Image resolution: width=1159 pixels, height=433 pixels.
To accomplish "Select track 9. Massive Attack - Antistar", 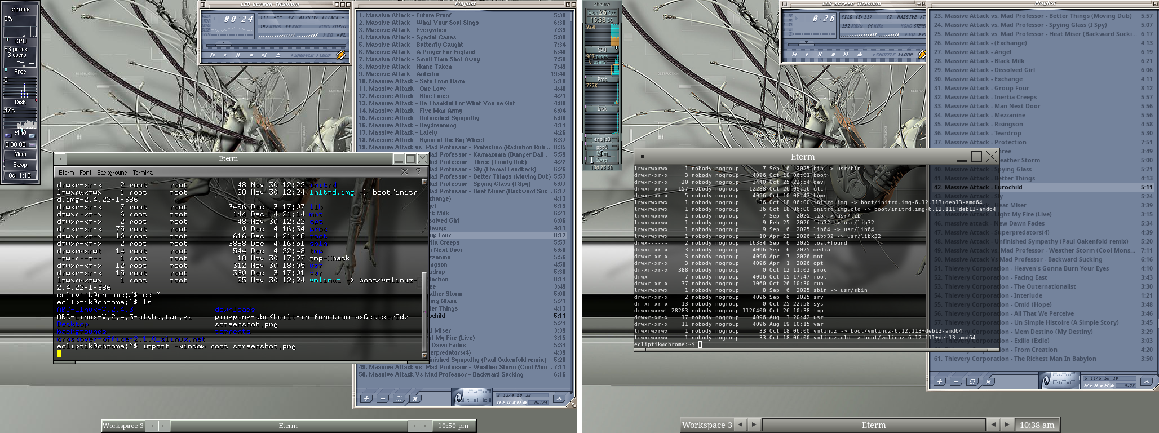I will point(462,74).
